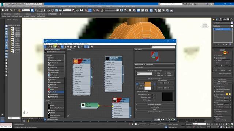234x131 pixels.
Task: Expand the mental ray Connection rollout
Action: [x=155, y=112]
